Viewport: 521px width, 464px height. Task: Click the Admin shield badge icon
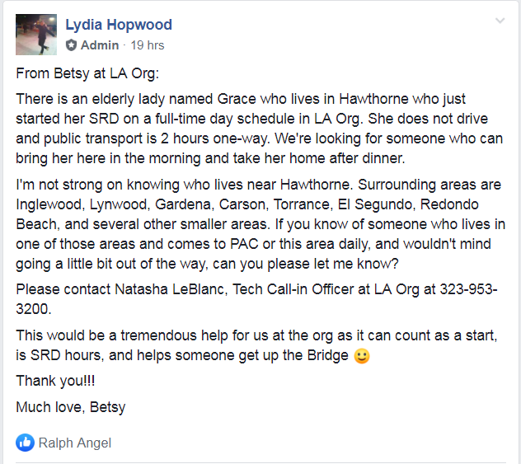[x=71, y=45]
